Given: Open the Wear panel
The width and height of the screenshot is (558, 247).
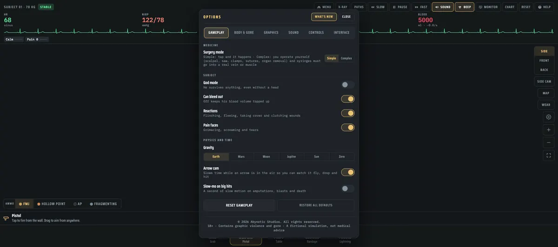Looking at the screenshot, I should pos(546,105).
